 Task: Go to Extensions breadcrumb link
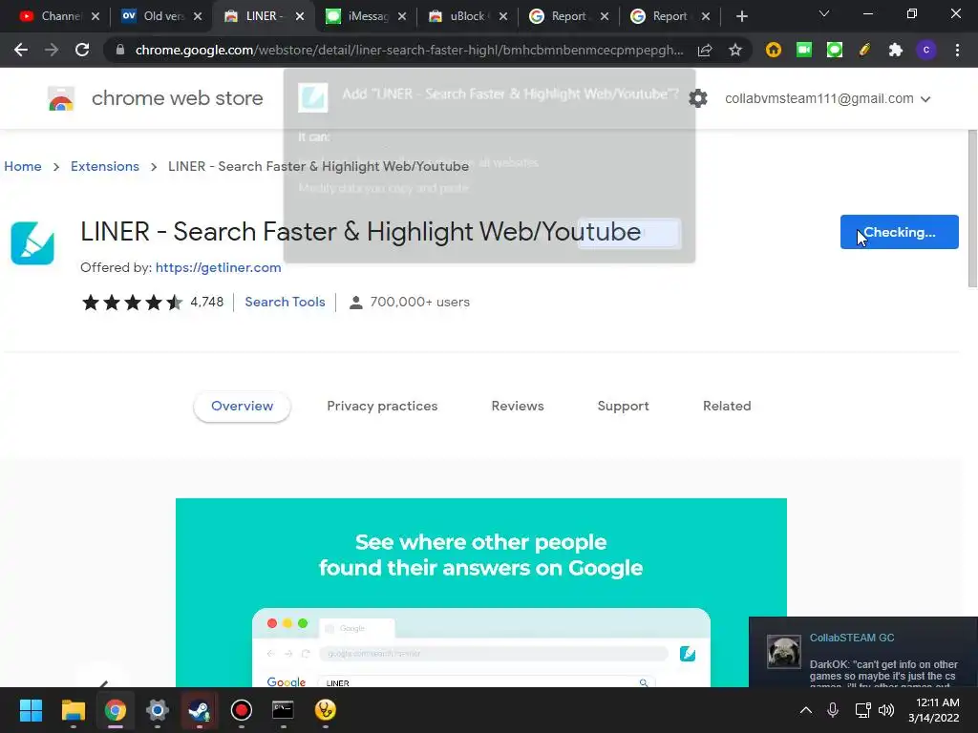[x=105, y=166]
